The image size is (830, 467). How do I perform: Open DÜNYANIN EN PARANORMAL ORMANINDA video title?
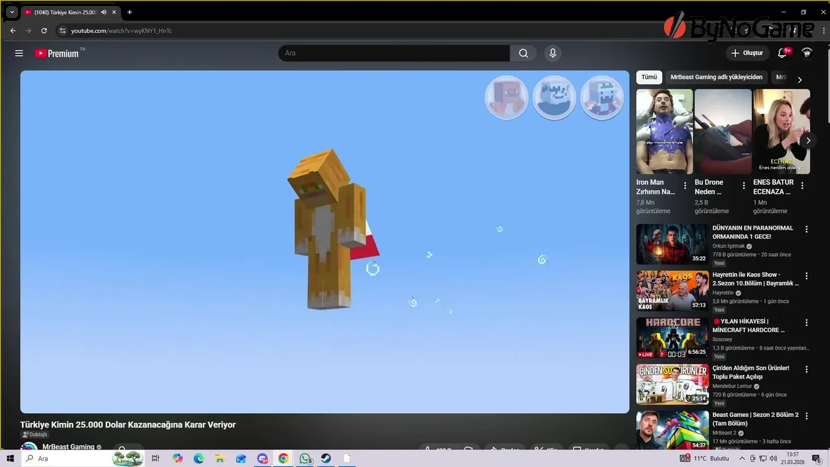(753, 232)
